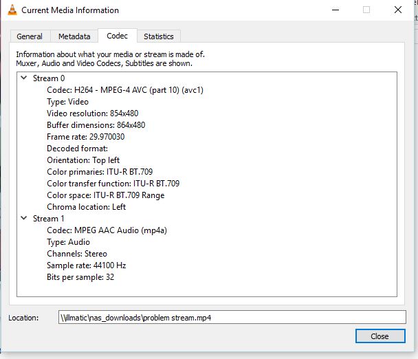Select the Buffer dimensions 864x480 row
This screenshot has width=418, height=359.
[96, 125]
